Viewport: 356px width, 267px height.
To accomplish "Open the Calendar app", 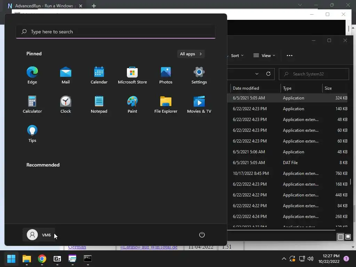I will [x=99, y=75].
